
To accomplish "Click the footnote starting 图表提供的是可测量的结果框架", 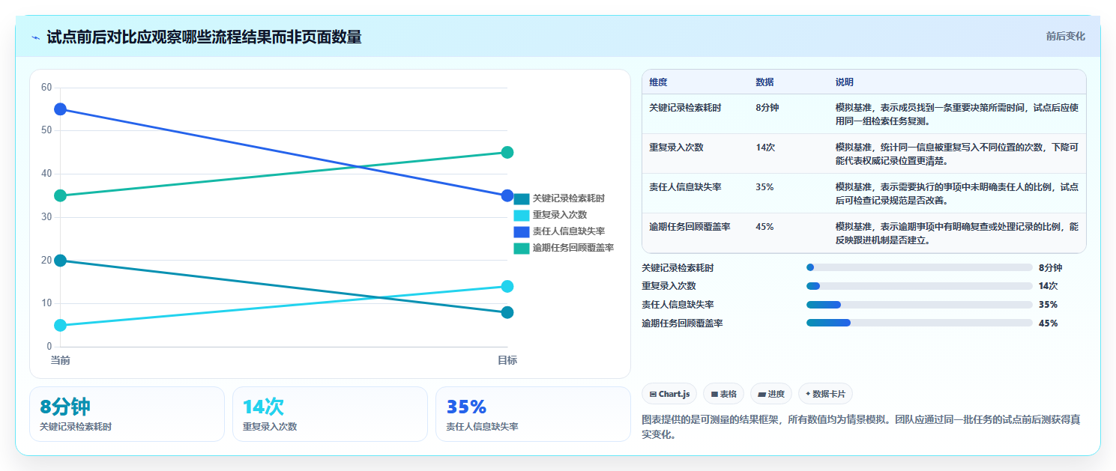I will (861, 427).
